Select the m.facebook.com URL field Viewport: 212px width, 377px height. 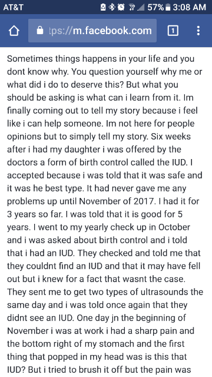point(92,31)
